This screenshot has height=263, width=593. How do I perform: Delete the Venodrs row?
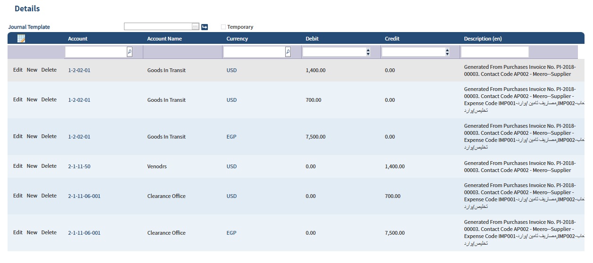tap(49, 166)
